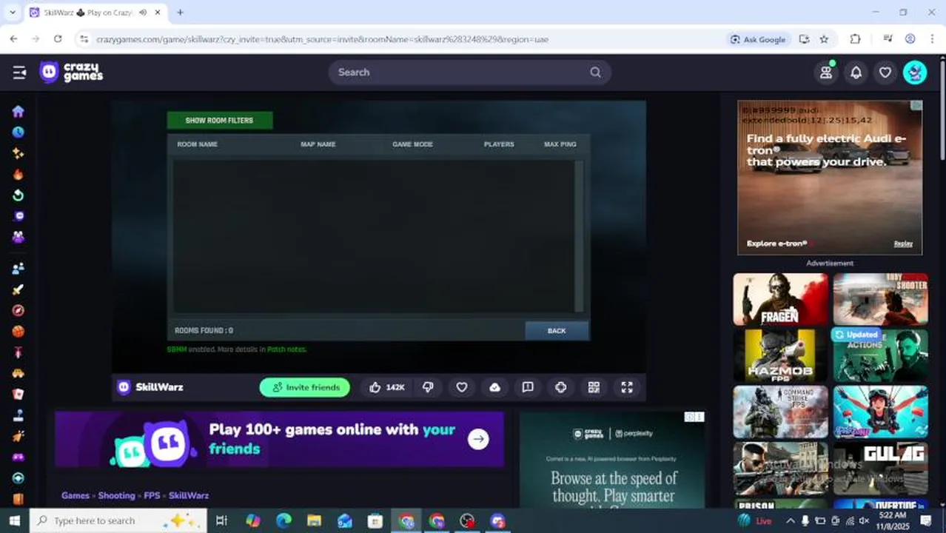
Task: Open the tab search dropdown arrow
Action: (12, 13)
